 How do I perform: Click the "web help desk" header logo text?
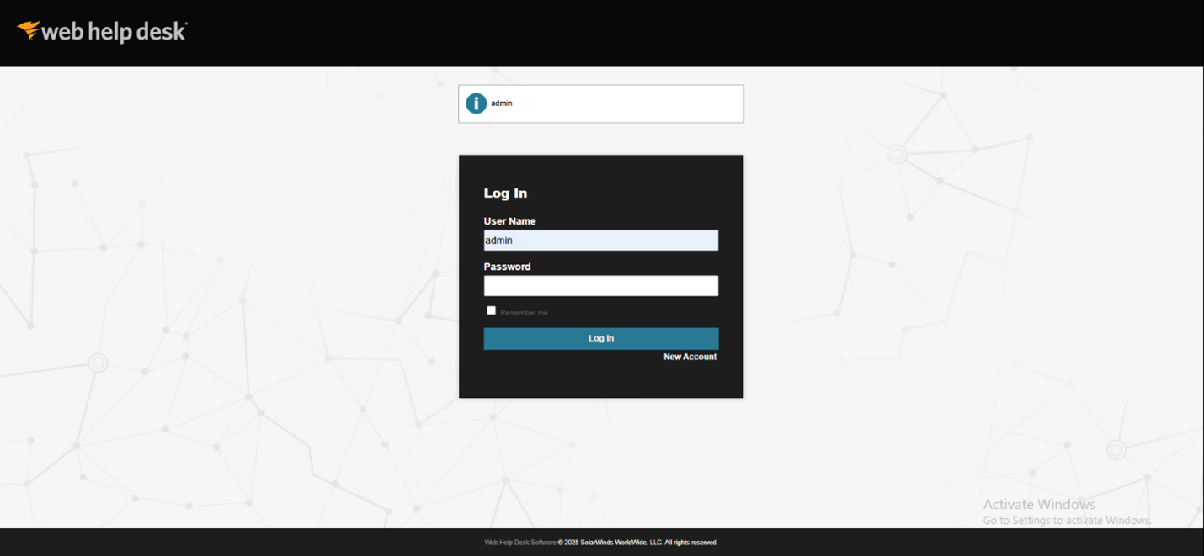tap(114, 32)
